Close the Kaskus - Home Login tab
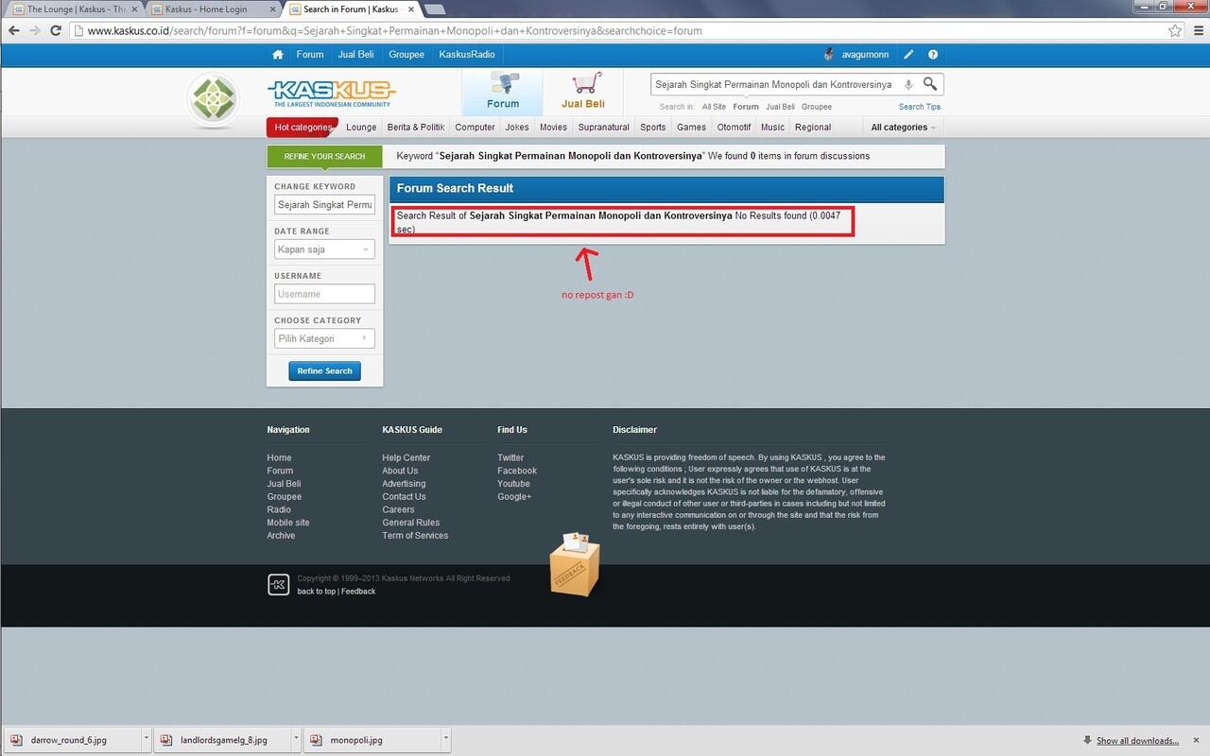The height and width of the screenshot is (756, 1210). tap(272, 9)
